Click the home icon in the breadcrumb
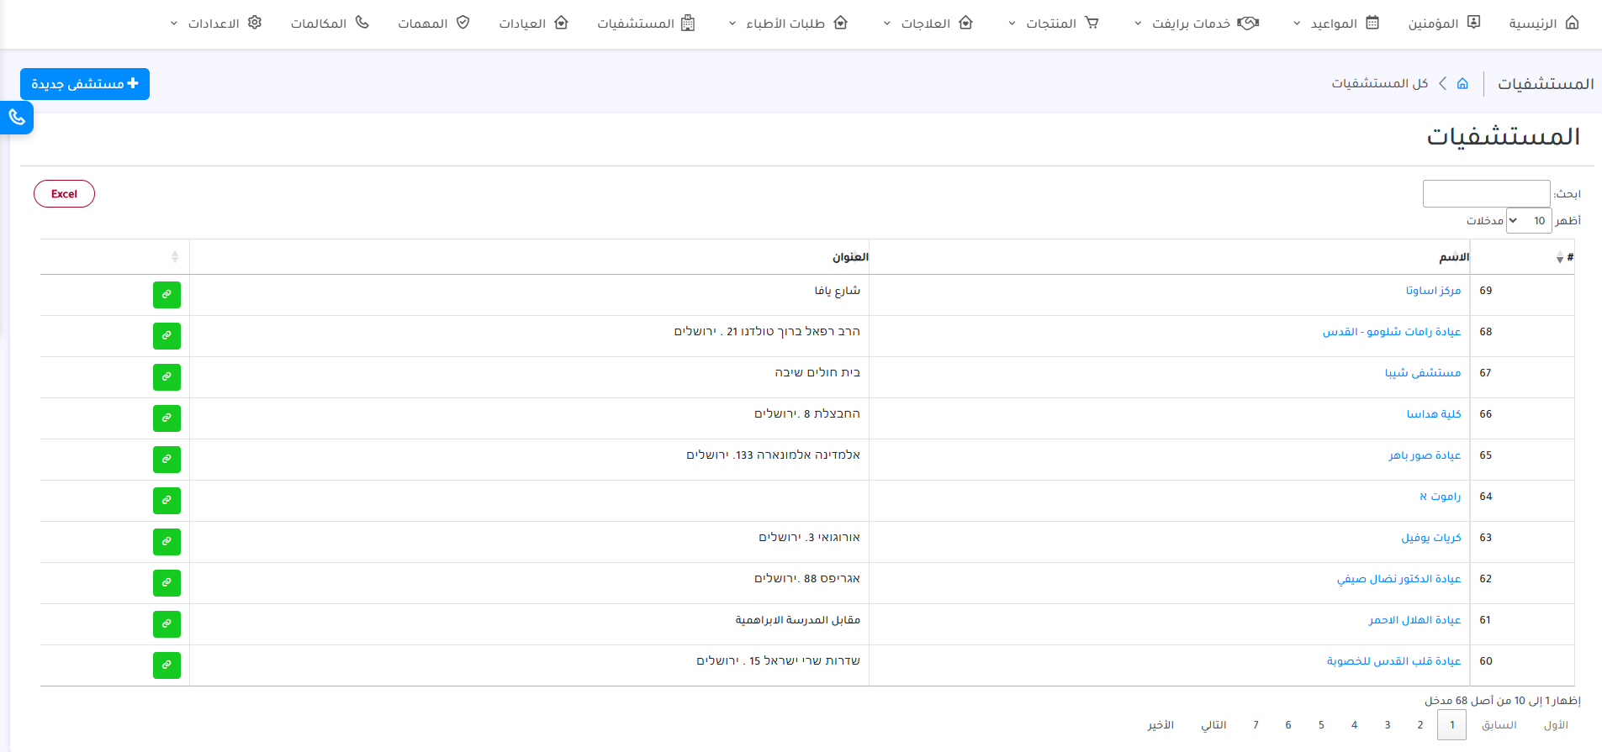1602x752 pixels. [x=1462, y=83]
